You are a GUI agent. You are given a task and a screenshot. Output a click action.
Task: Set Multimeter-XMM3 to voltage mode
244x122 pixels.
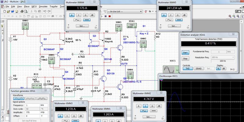67,116
